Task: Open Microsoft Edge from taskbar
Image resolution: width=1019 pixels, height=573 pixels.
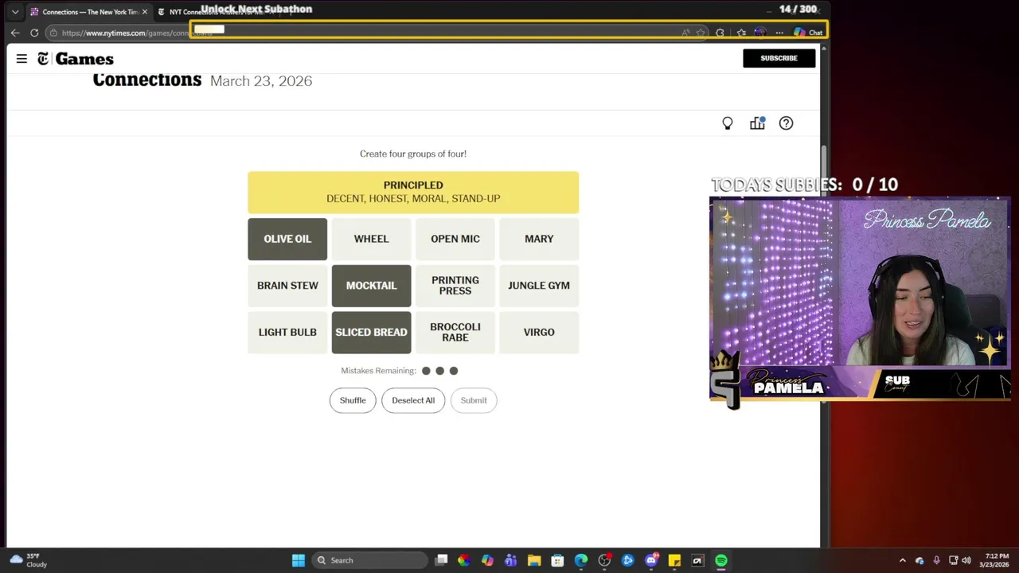Action: (581, 560)
